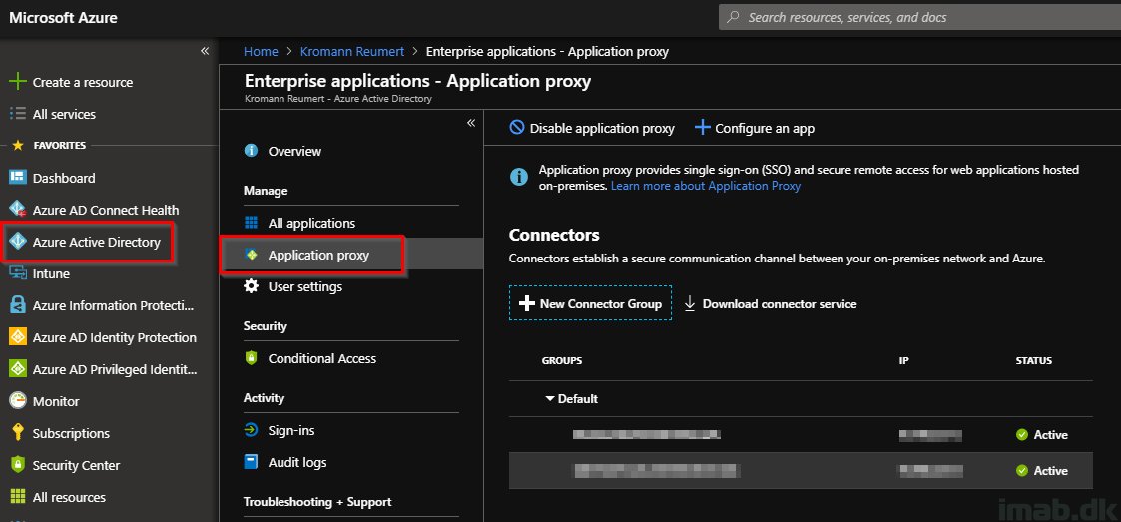Click the download arrow icon for connector service

[x=690, y=303]
